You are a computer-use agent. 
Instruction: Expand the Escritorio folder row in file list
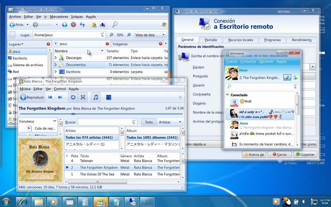coord(56,72)
